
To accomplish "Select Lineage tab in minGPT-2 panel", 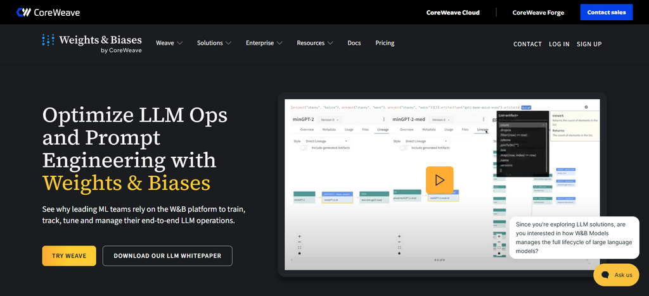I will pos(382,130).
